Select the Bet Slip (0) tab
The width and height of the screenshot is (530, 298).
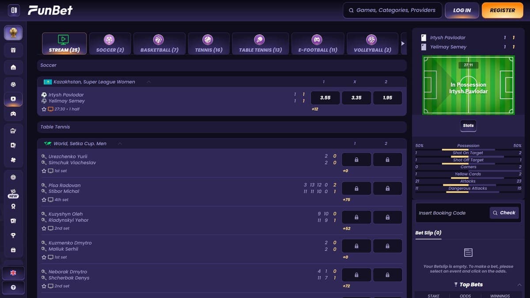[x=428, y=233]
